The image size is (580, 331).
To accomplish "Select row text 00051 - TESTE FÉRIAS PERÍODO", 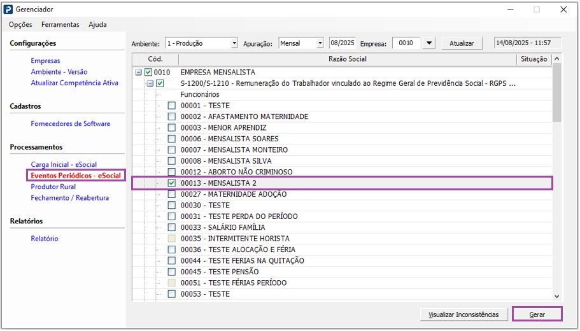I will point(234,283).
